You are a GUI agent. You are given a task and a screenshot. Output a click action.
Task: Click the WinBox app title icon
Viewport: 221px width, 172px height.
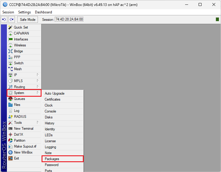5,4
